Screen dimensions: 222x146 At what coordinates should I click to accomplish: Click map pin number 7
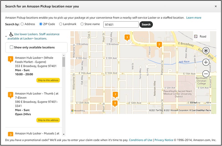(115, 95)
